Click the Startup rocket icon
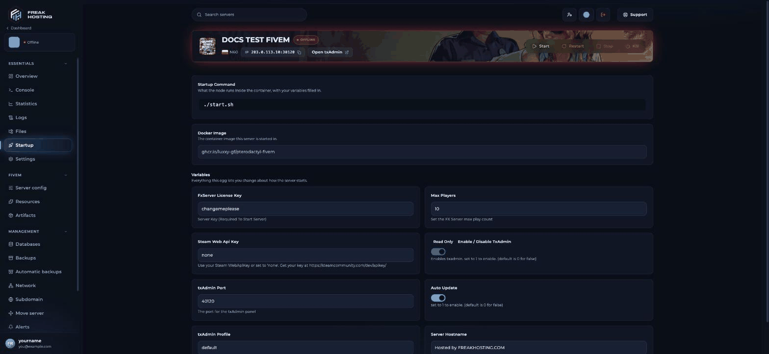The image size is (769, 354). 11,145
